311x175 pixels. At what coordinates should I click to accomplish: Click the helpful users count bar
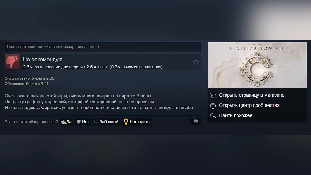coord(103,47)
